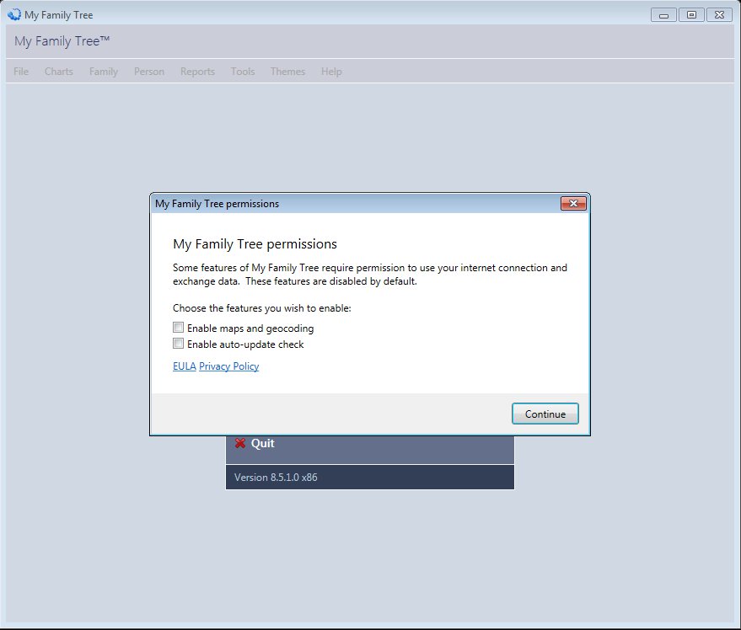This screenshot has height=630, width=741.
Task: Enable maps and geocoding
Action: click(178, 328)
